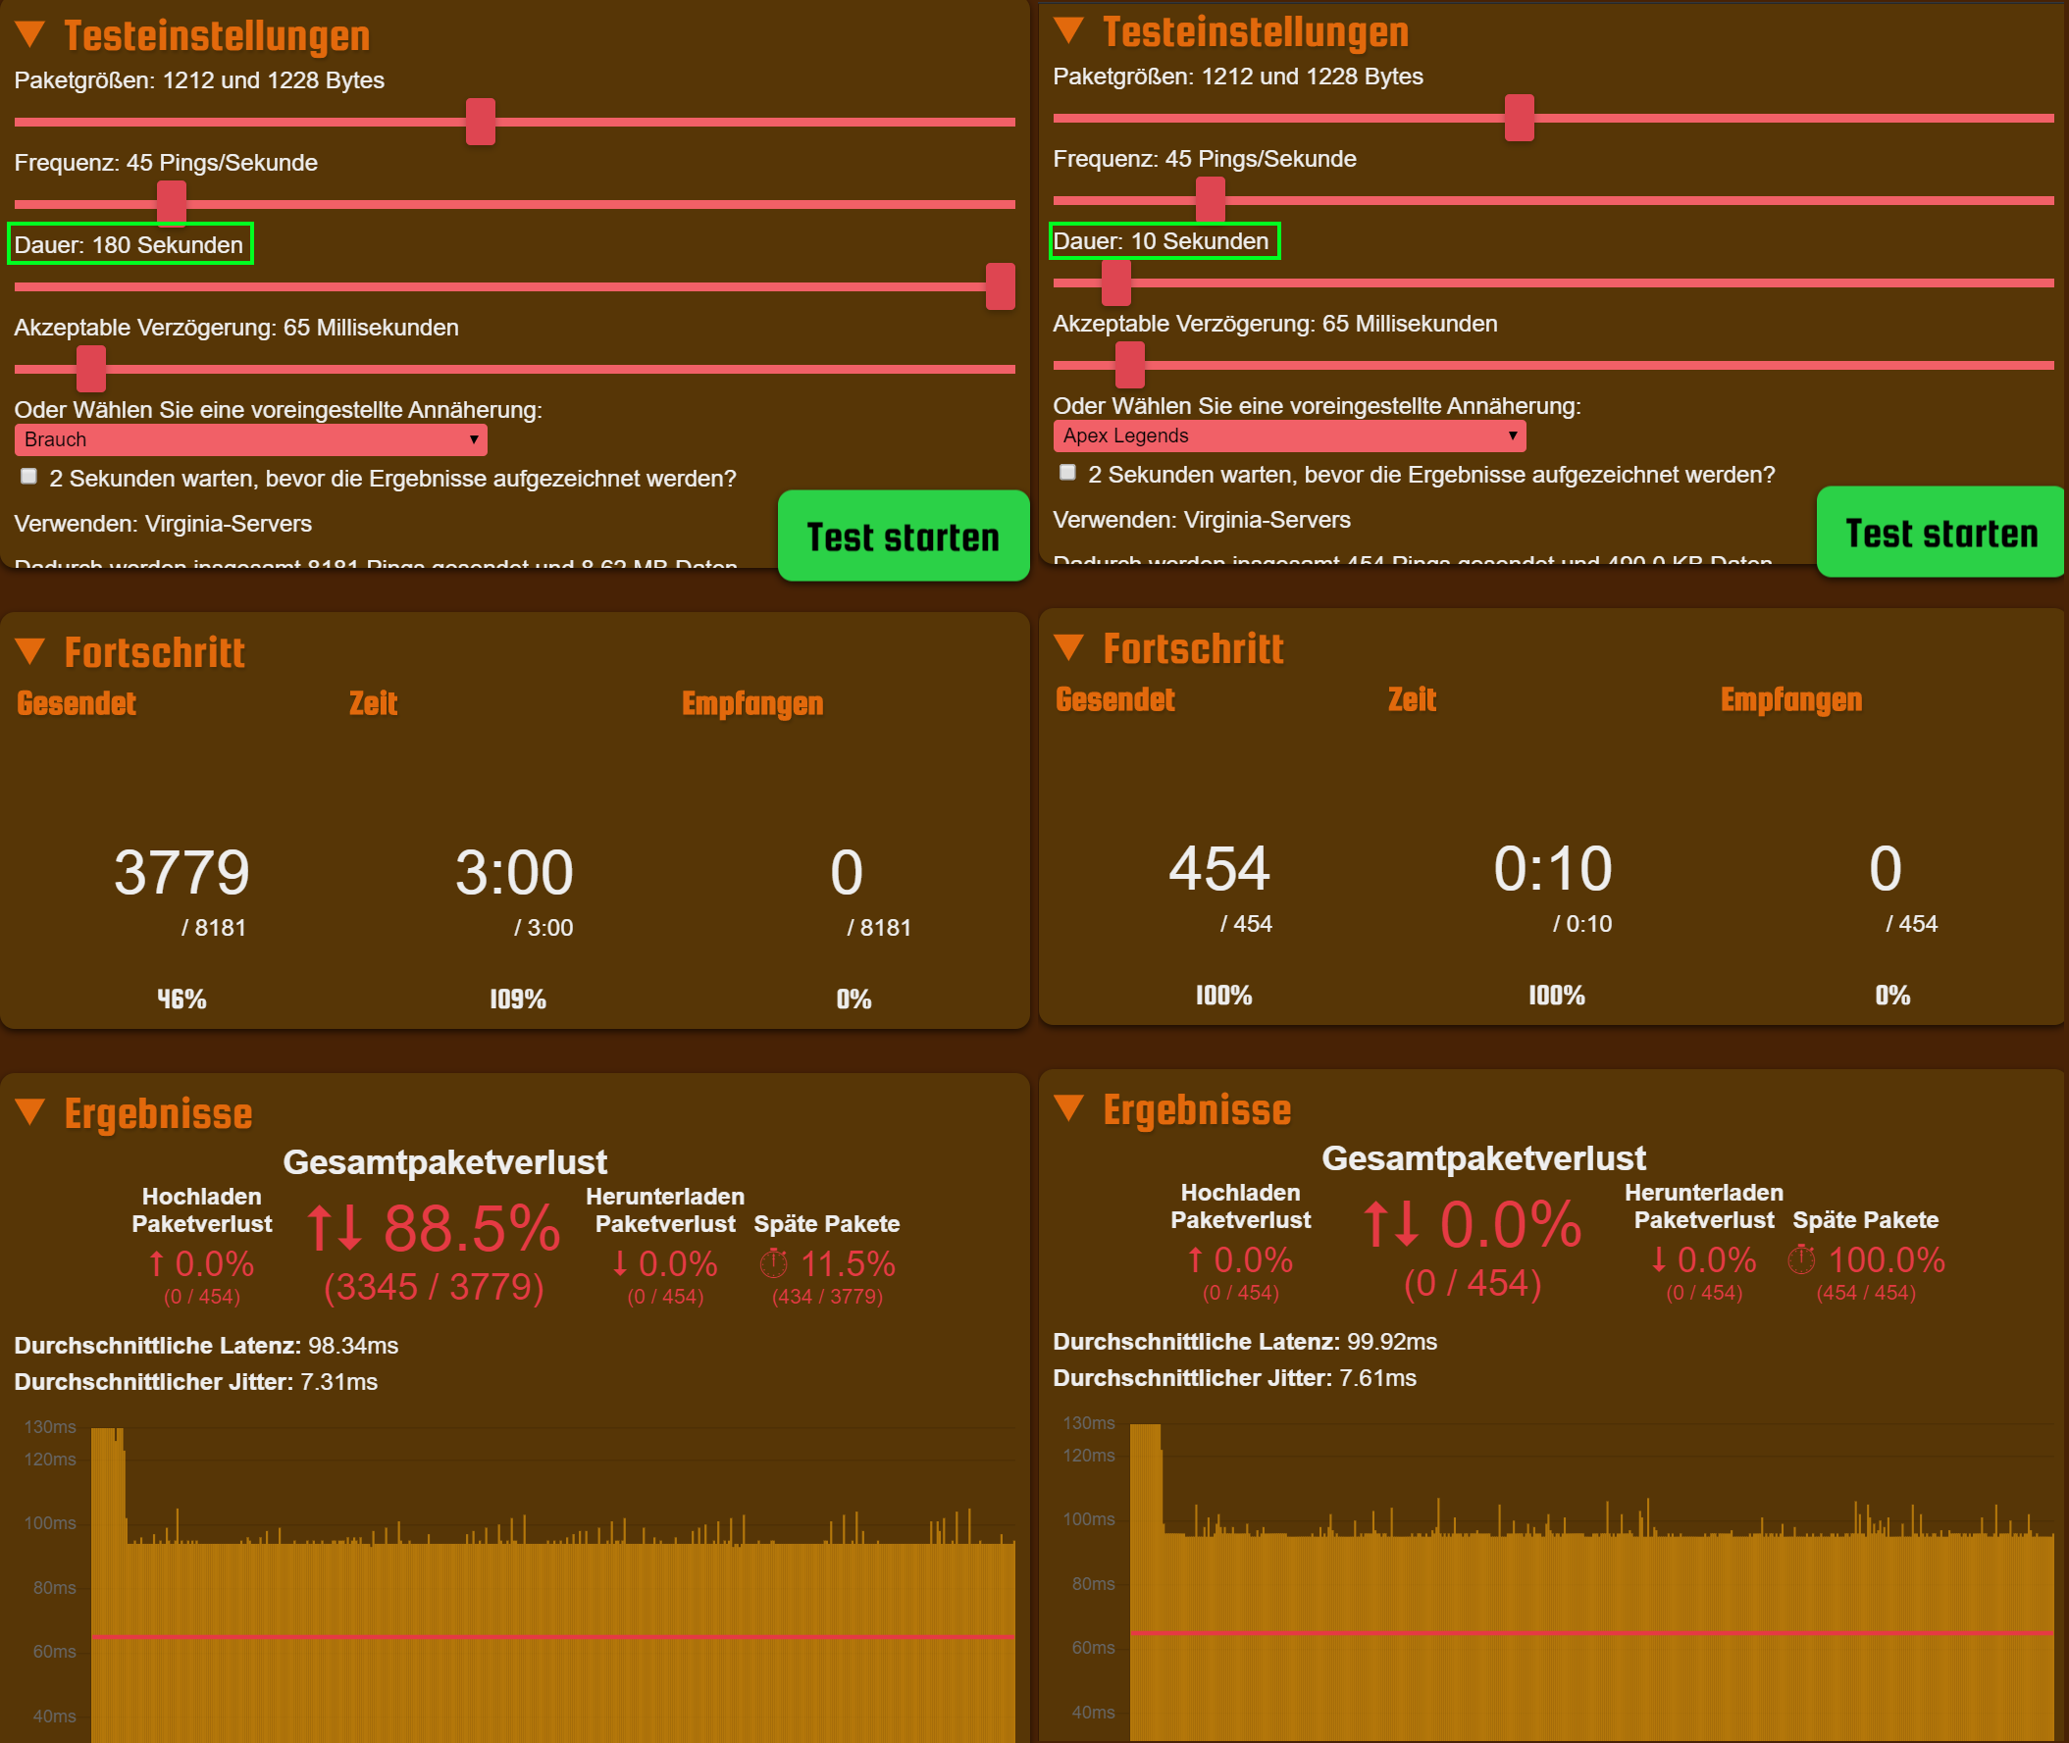The image size is (2069, 1743).
Task: Click right Dauer 10 Sekunden slider handle
Action: pos(1115,282)
